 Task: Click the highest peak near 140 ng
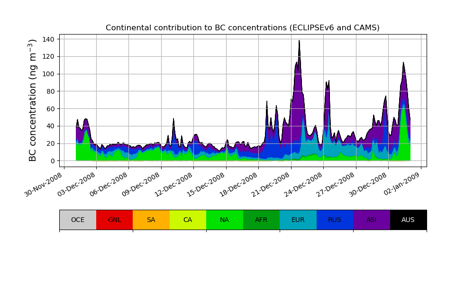pyautogui.click(x=299, y=41)
